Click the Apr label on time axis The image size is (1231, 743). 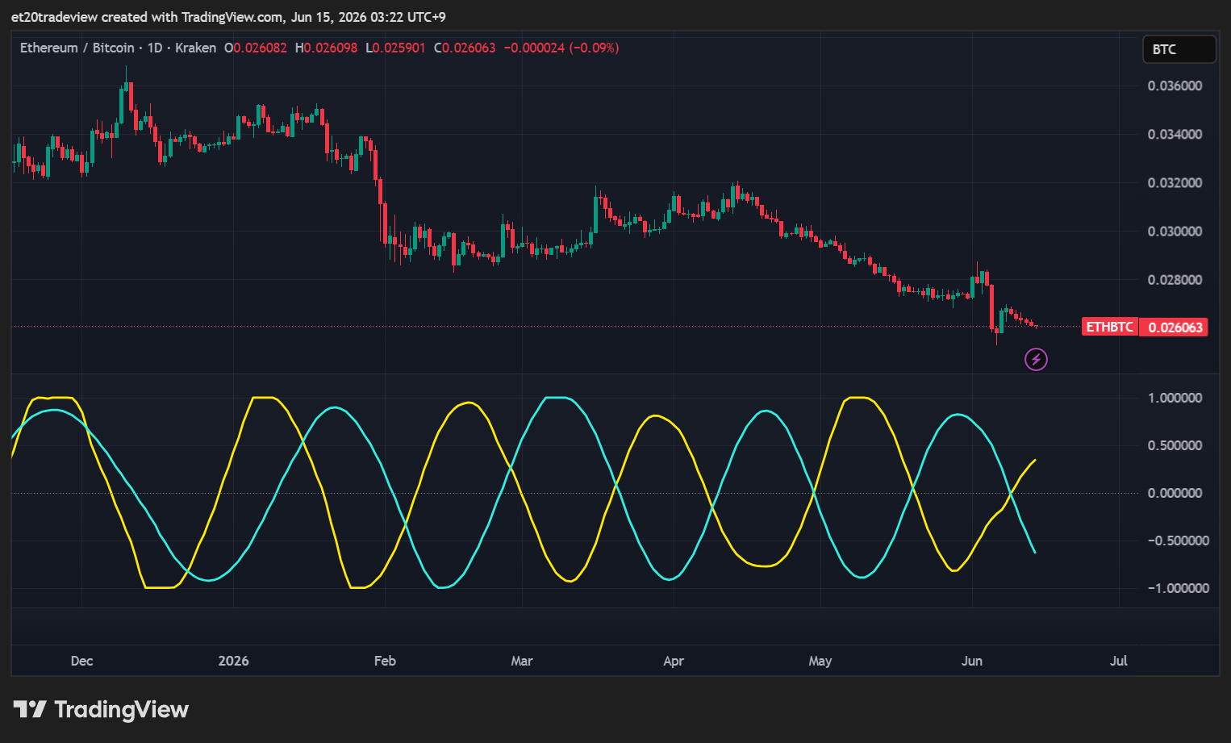point(674,661)
